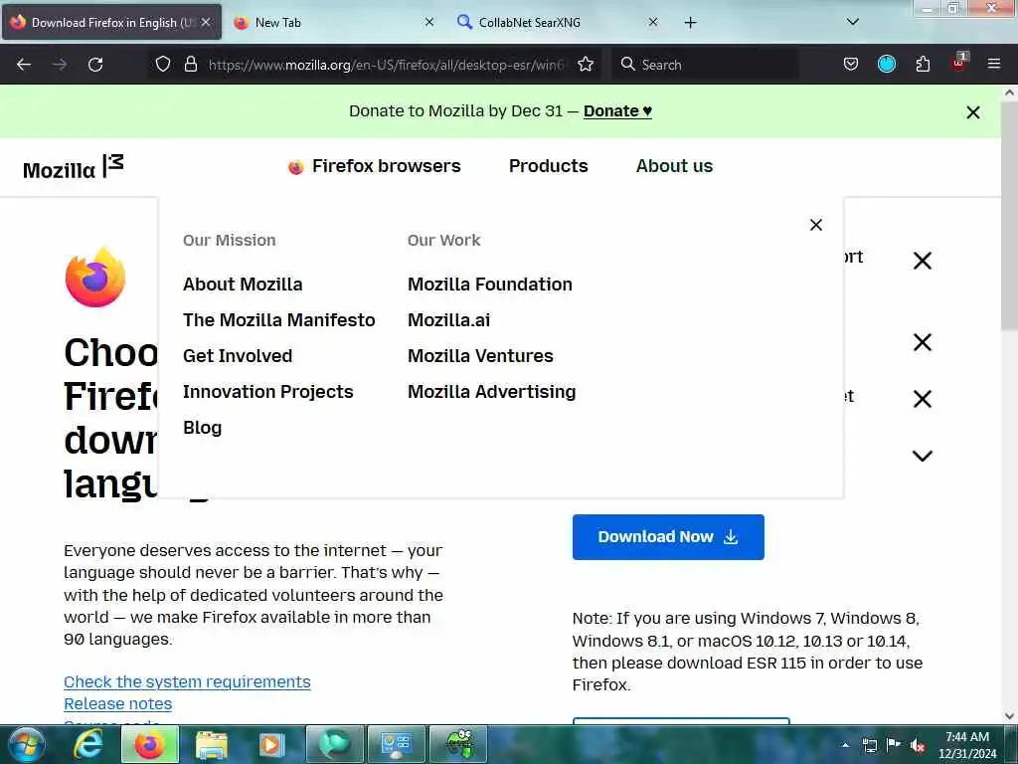Open Mozilla Ventures

[480, 356]
